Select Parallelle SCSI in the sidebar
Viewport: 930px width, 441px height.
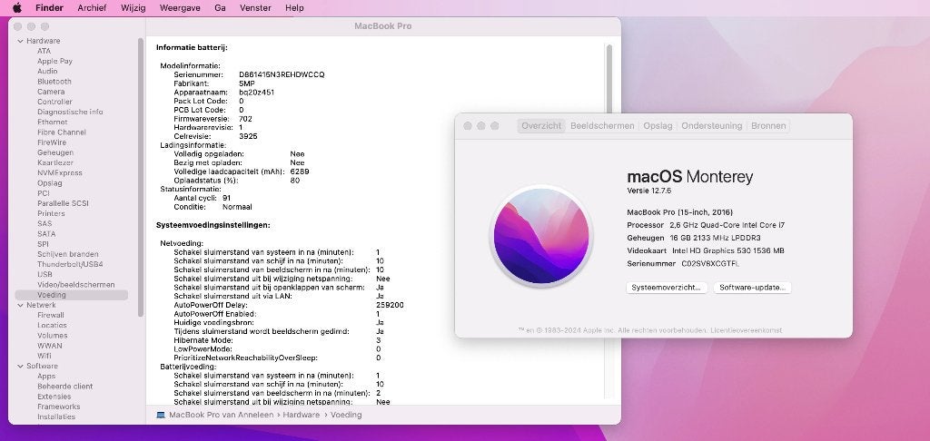[x=63, y=203]
